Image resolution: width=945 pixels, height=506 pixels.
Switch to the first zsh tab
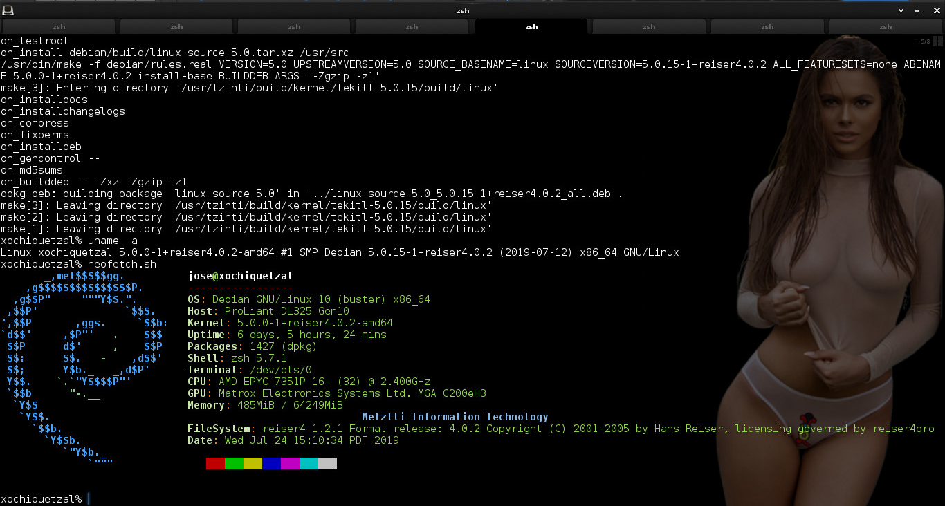coord(59,27)
